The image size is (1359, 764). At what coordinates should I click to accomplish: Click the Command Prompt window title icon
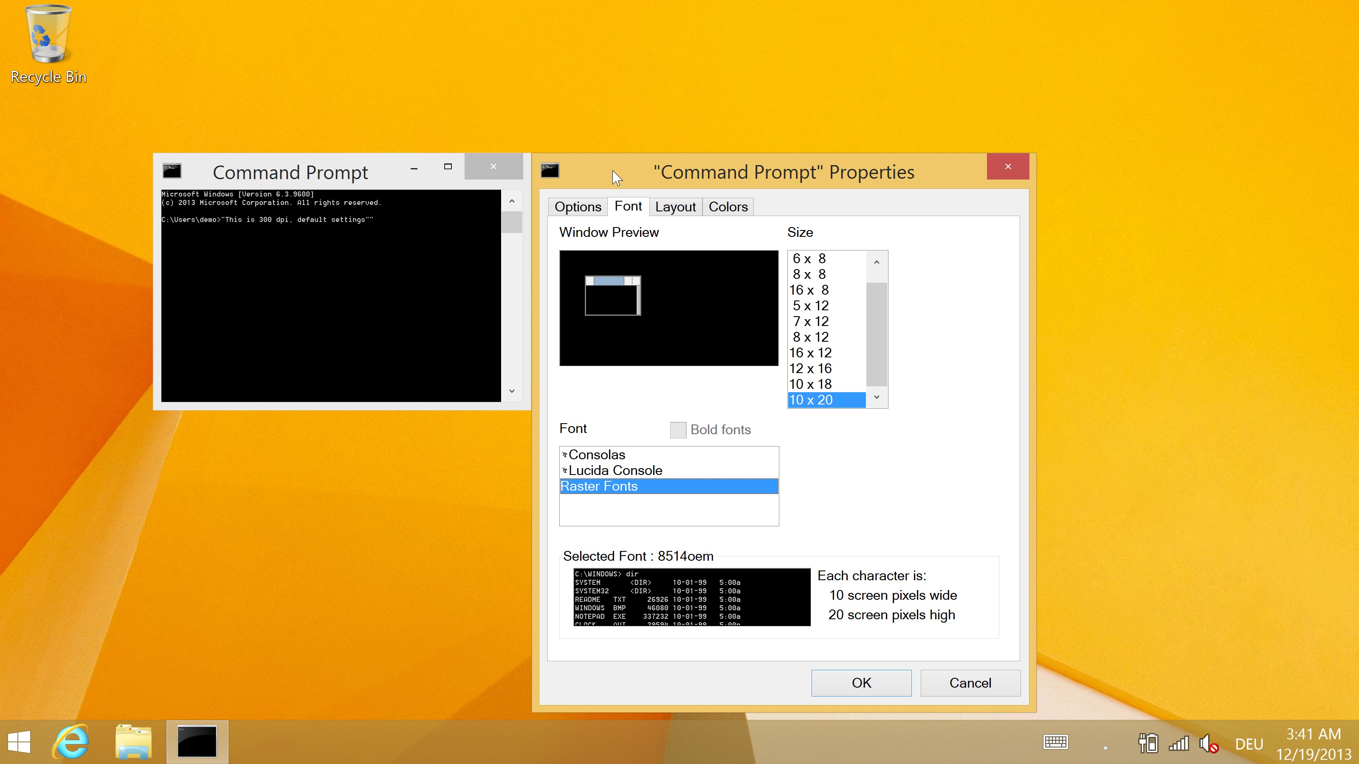pos(172,170)
